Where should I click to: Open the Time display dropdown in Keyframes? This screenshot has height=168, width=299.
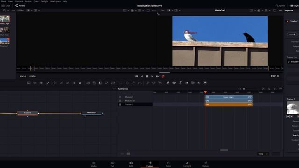pyautogui.click(x=263, y=154)
